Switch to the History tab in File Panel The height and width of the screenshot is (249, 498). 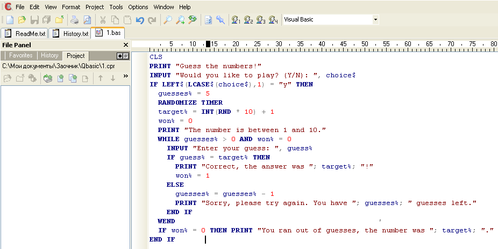[49, 55]
